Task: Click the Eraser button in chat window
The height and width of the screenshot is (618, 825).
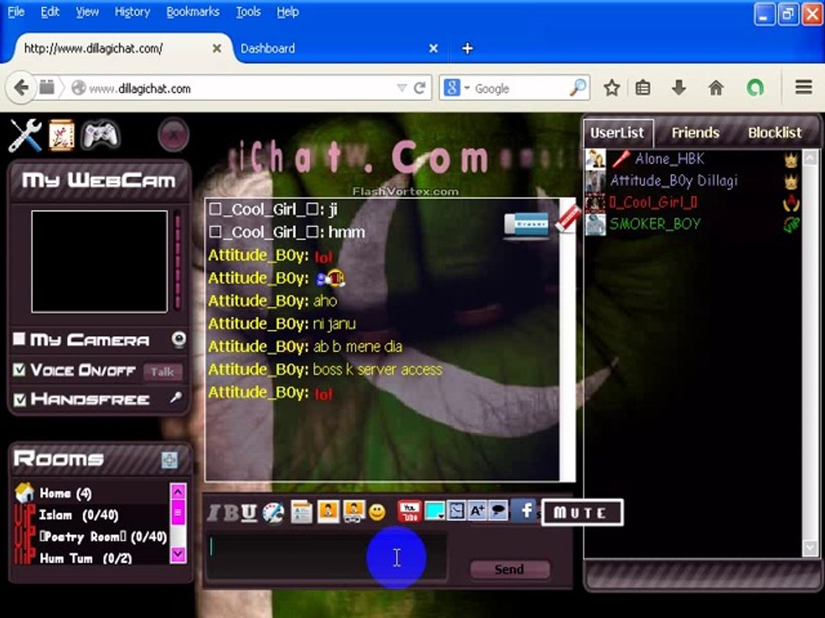Action: point(526,224)
